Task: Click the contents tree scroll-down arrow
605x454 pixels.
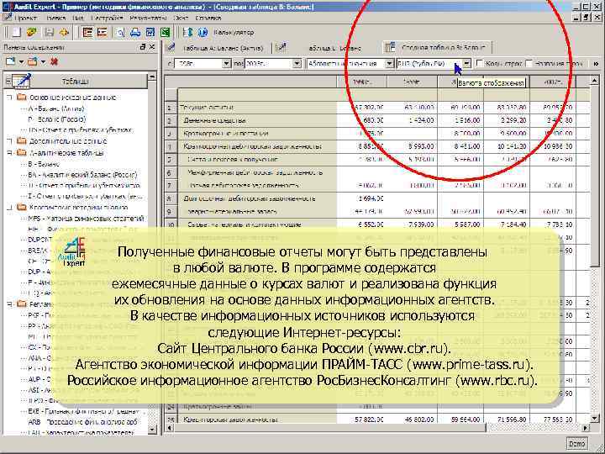Action: point(152,430)
